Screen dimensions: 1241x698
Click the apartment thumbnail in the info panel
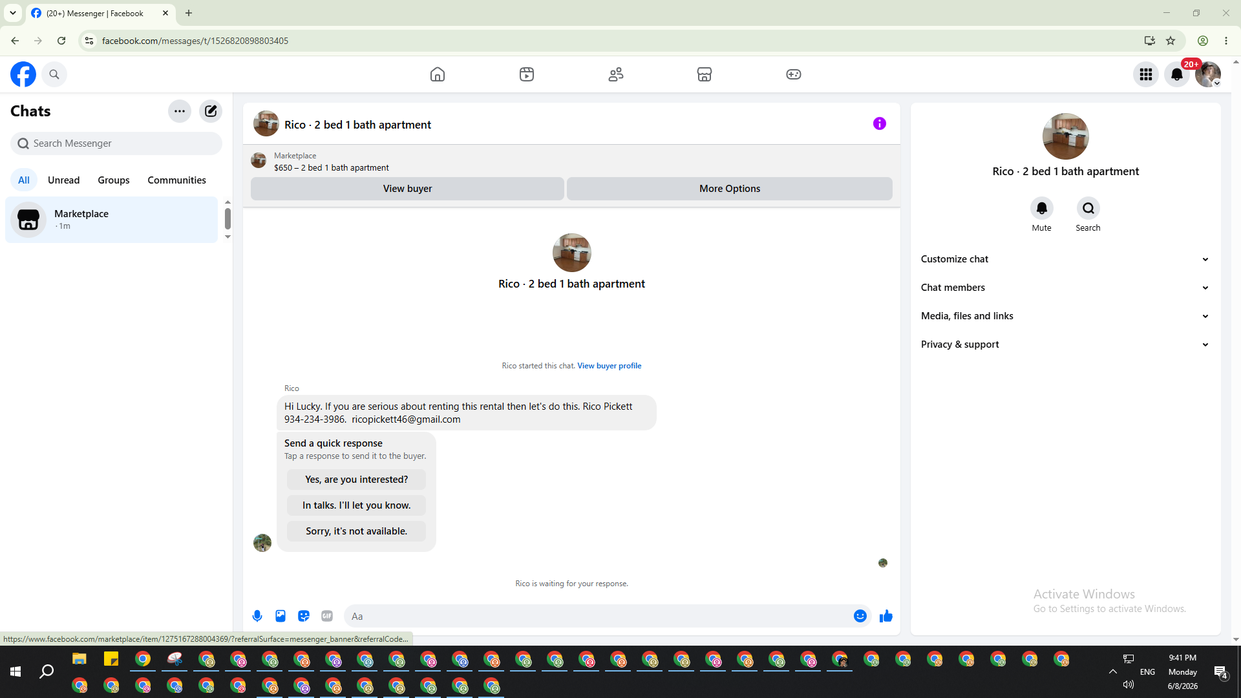pos(1066,136)
